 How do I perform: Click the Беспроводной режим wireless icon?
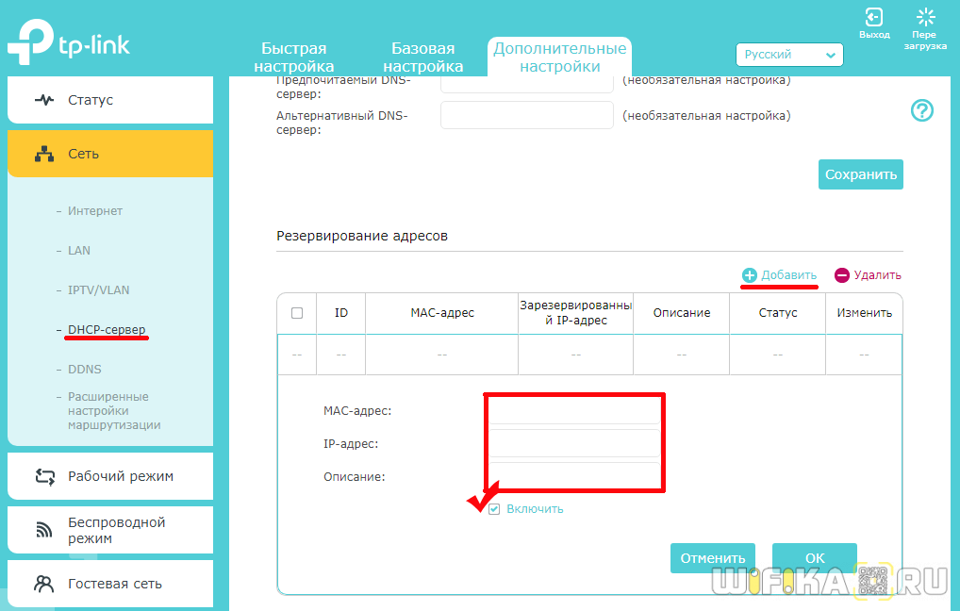tap(44, 530)
